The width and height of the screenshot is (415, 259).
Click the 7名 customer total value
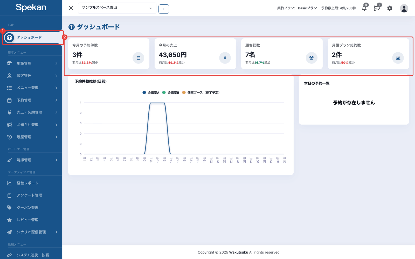point(250,55)
